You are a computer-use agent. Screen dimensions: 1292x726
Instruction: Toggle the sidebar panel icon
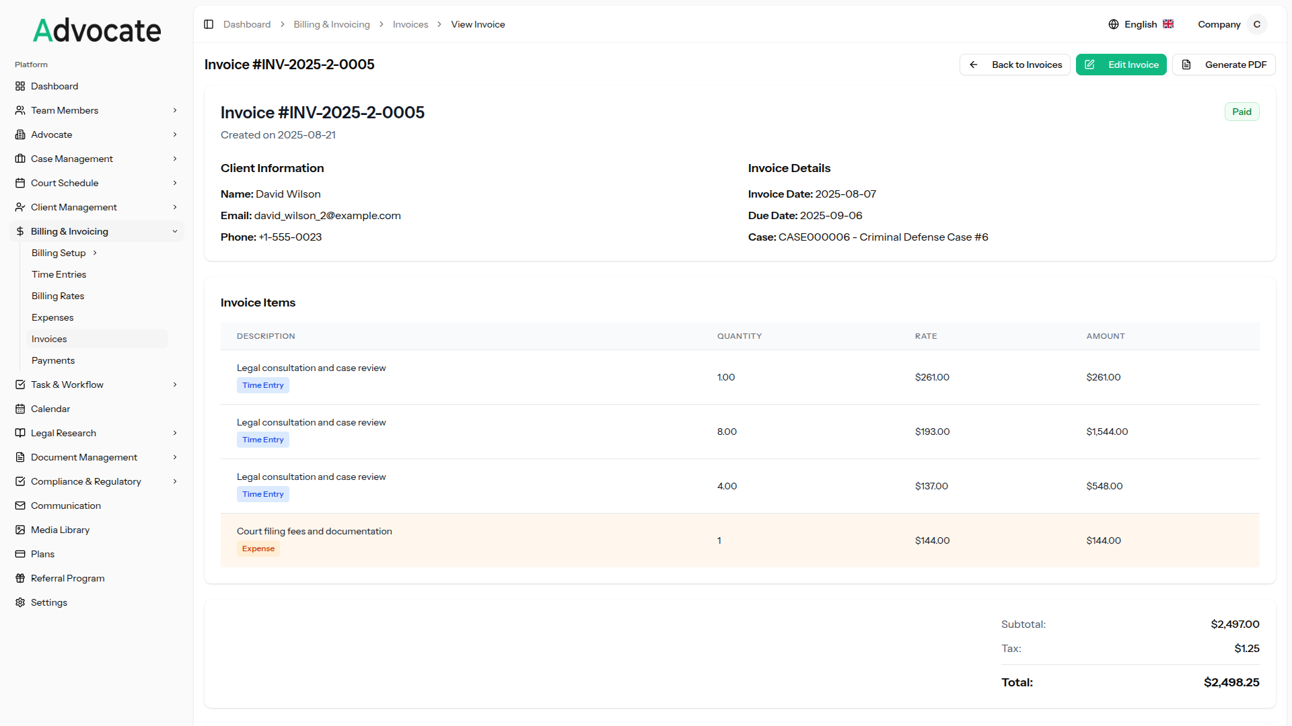[209, 24]
